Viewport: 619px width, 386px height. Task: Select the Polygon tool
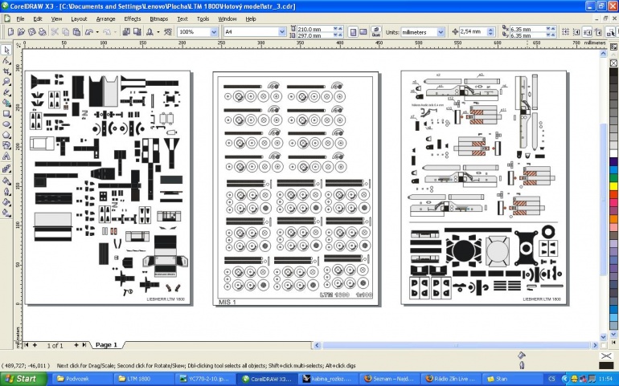(x=6, y=136)
